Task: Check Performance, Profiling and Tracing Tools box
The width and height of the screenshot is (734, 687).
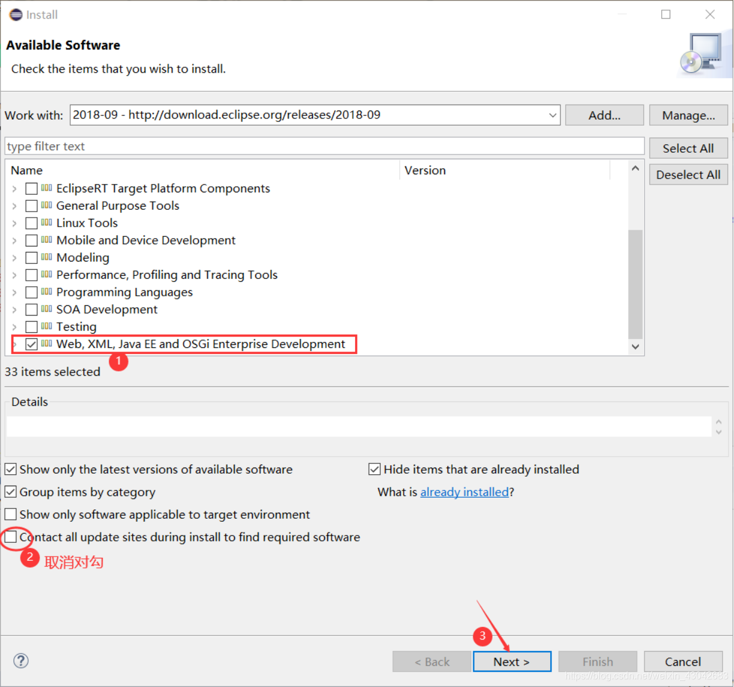Action: coord(31,275)
